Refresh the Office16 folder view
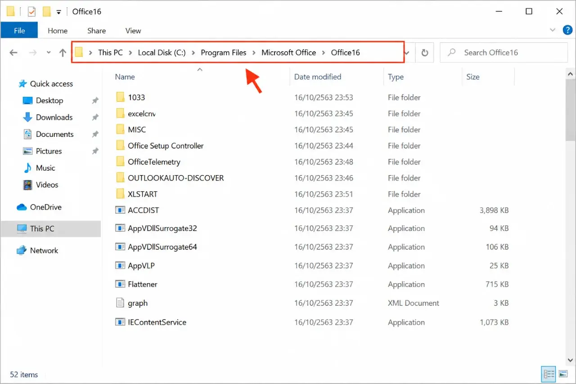Viewport: 576px width, 384px height. point(424,53)
